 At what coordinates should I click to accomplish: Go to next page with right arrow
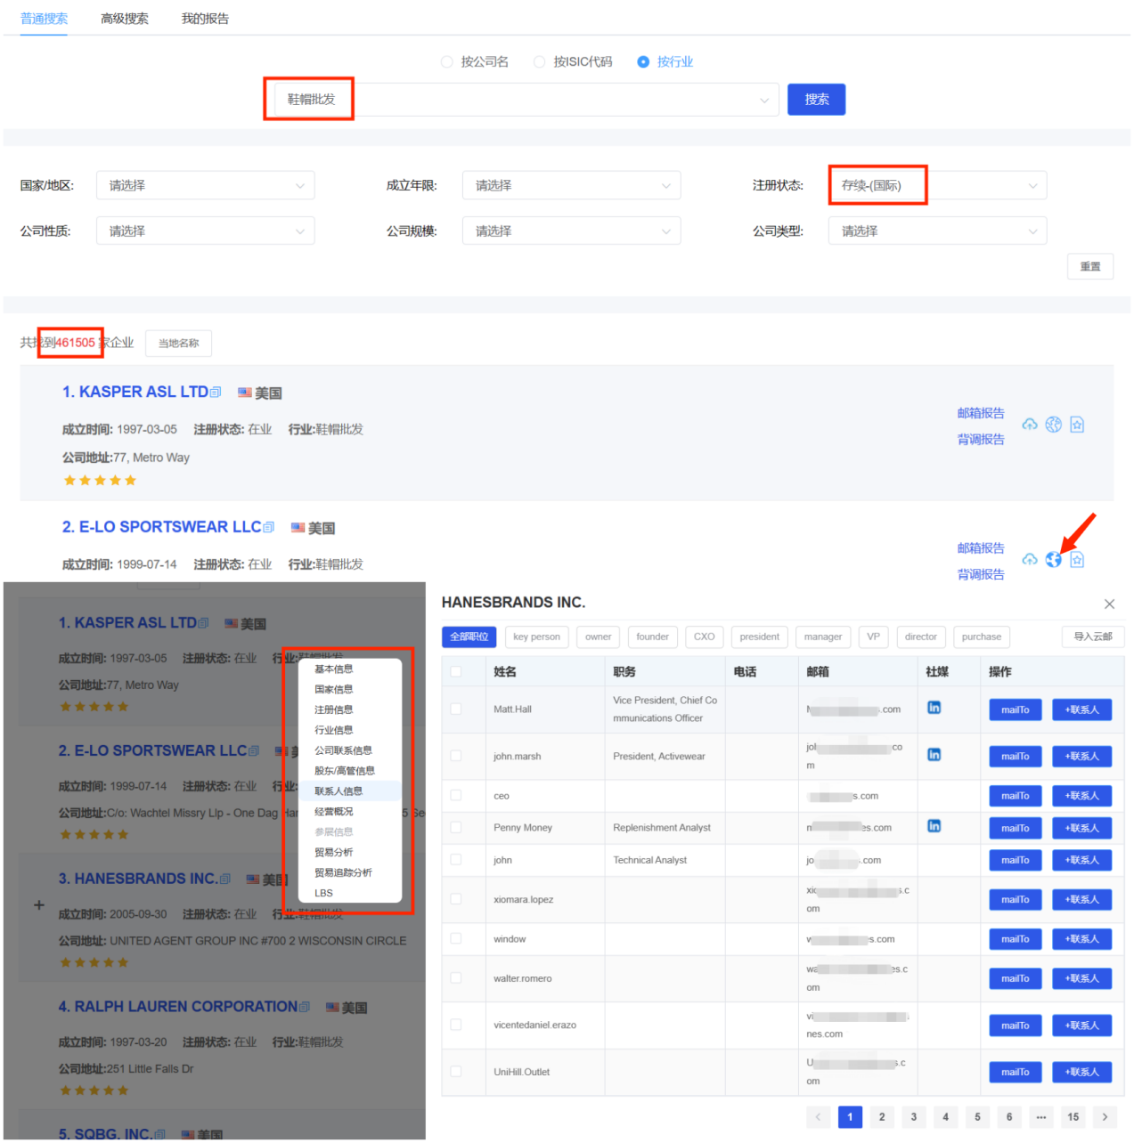tap(1105, 1117)
